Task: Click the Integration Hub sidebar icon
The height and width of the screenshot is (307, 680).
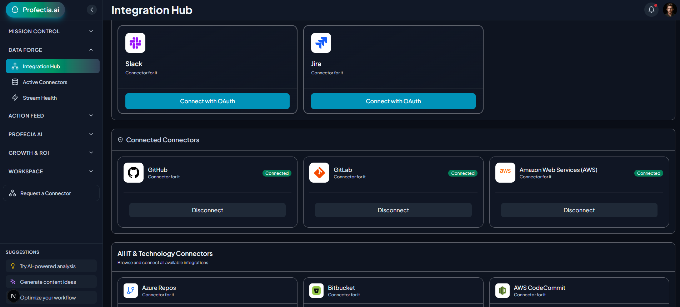Action: [15, 66]
